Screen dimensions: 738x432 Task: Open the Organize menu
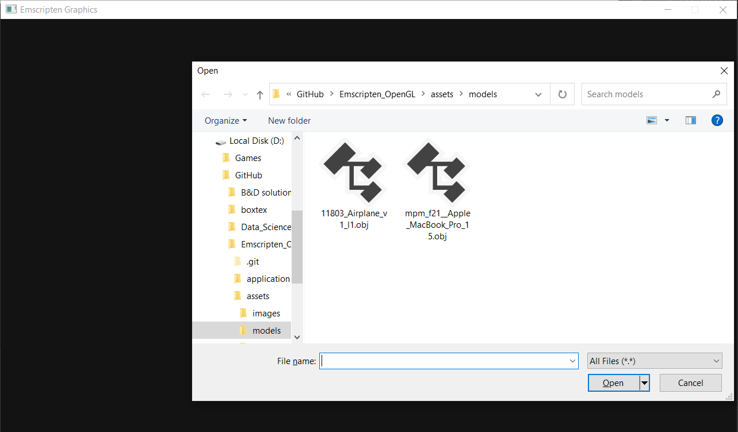click(x=224, y=120)
